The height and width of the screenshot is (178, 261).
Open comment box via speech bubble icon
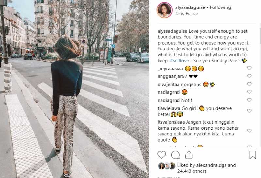(176, 155)
